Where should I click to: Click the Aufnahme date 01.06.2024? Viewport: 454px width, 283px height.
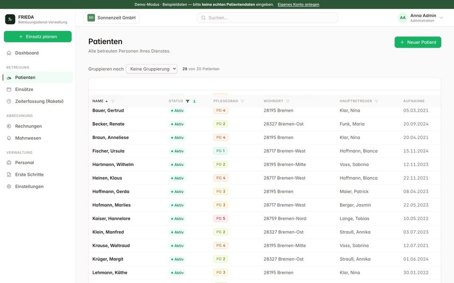[x=416, y=259]
